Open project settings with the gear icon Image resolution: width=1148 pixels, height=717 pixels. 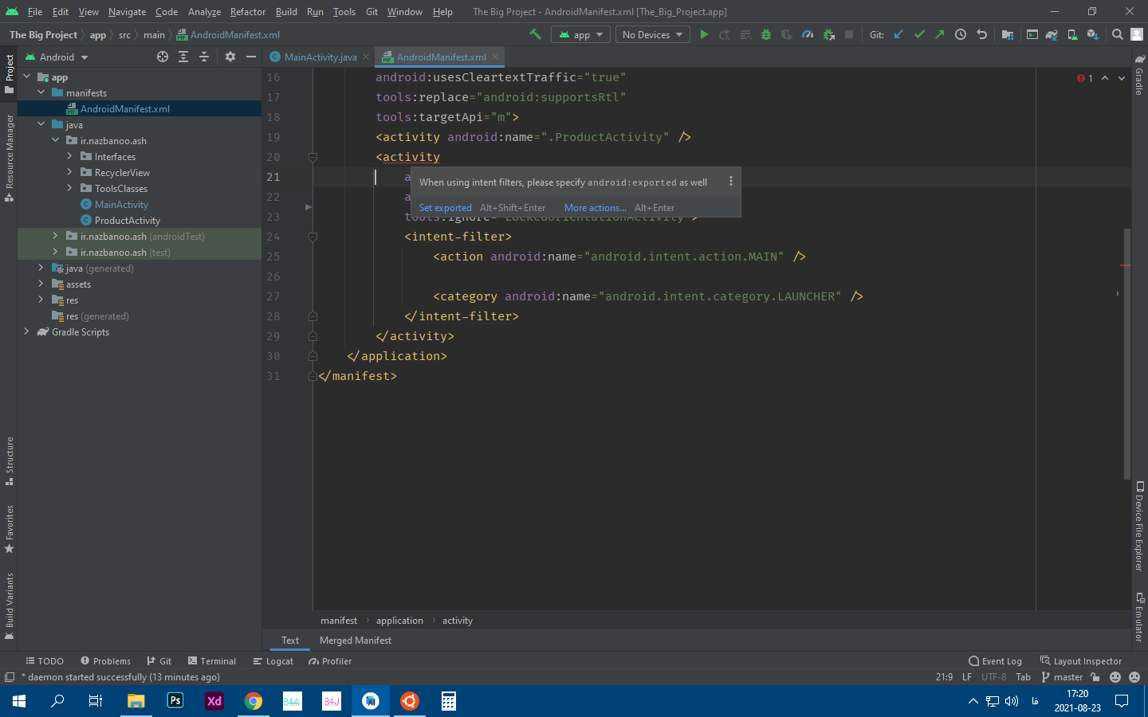(229, 57)
